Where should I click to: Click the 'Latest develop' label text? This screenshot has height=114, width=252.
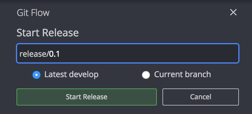click(x=71, y=75)
